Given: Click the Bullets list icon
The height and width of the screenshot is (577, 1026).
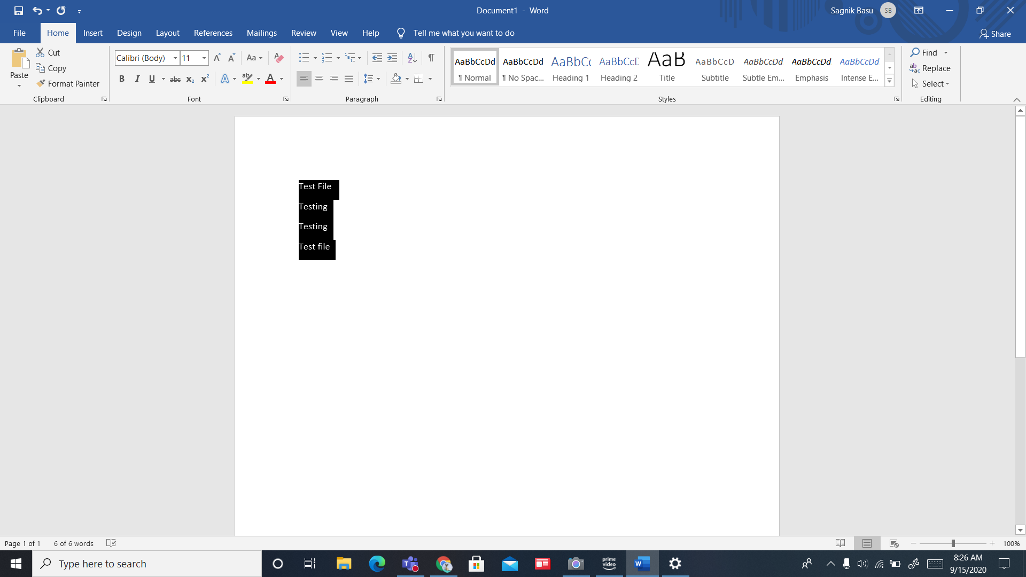Looking at the screenshot, I should 305,58.
